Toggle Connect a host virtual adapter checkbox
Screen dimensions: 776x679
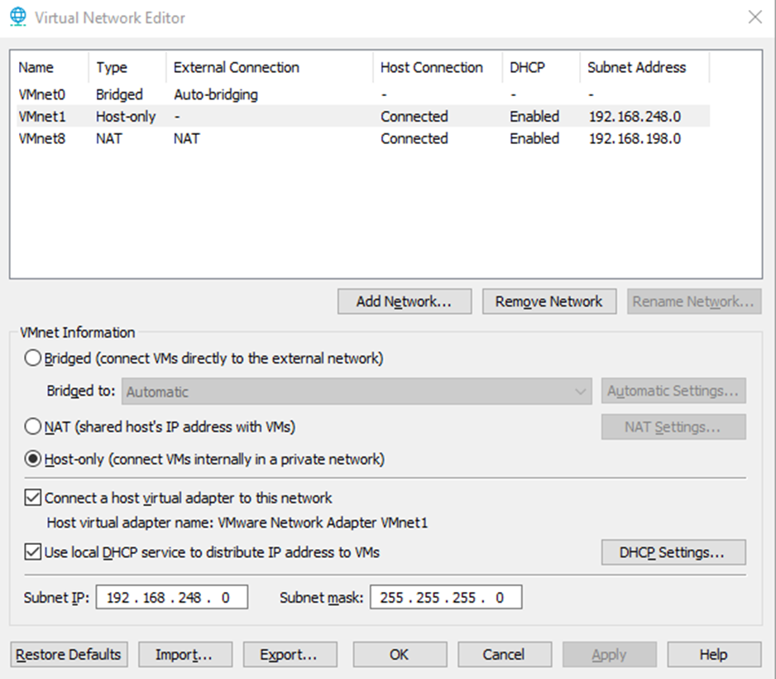tap(32, 497)
